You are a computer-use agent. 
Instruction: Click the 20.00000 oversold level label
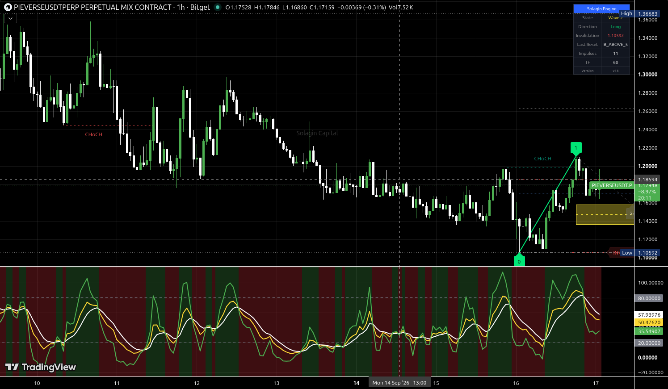(x=649, y=343)
